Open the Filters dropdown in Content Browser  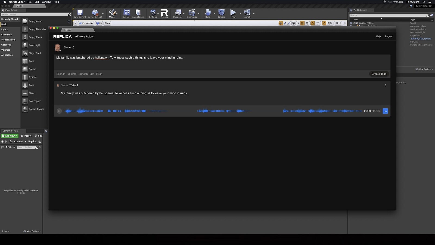[x=11, y=147]
